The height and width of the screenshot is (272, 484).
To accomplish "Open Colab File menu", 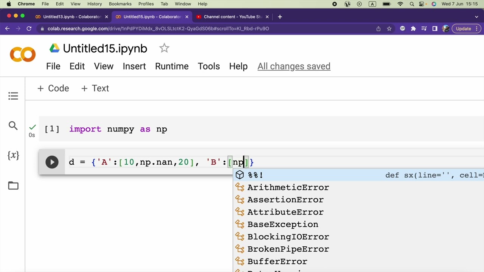I will [x=53, y=66].
